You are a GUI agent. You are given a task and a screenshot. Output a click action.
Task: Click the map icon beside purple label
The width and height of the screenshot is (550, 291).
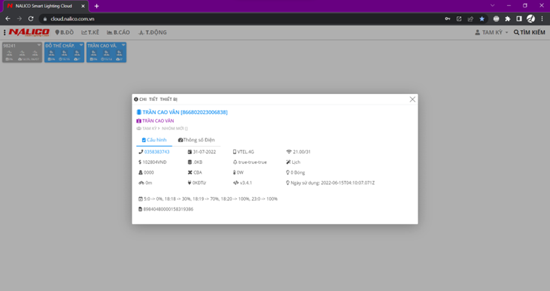pos(139,121)
